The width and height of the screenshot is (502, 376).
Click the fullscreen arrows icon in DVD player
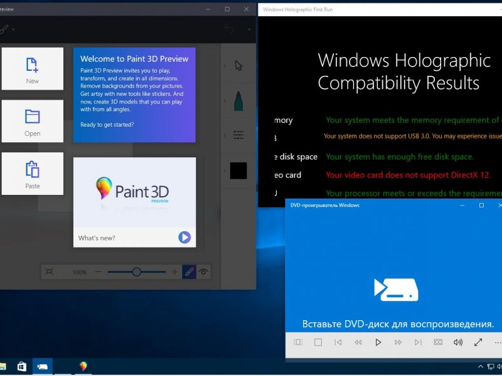click(x=478, y=342)
